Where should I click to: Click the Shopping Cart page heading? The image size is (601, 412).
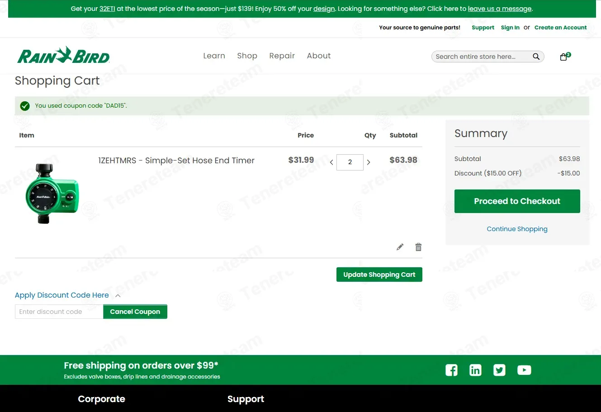click(x=57, y=81)
